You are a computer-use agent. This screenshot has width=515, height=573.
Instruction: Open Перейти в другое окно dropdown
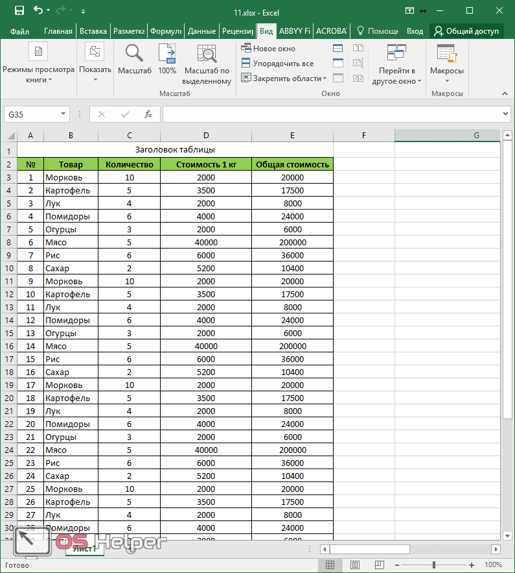396,64
